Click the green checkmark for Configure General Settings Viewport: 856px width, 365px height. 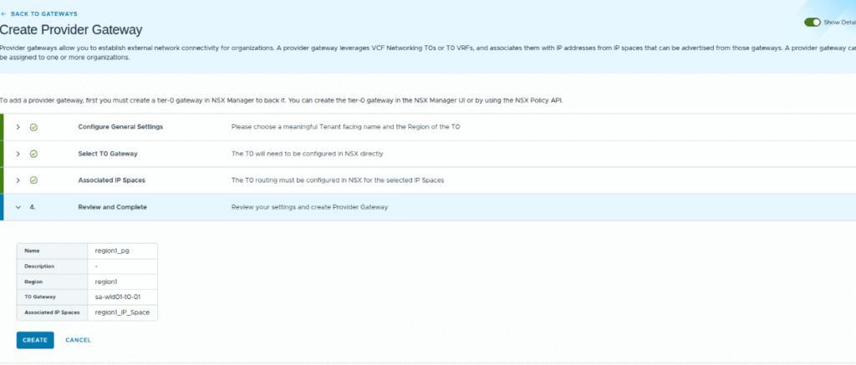[33, 127]
